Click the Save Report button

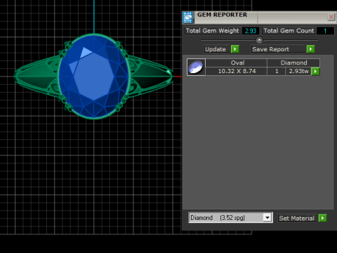(279, 49)
